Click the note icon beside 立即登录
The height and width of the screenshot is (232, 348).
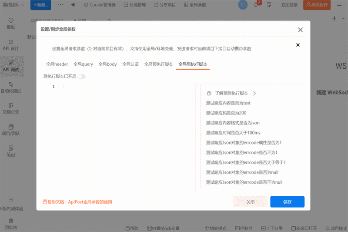tap(269, 5)
